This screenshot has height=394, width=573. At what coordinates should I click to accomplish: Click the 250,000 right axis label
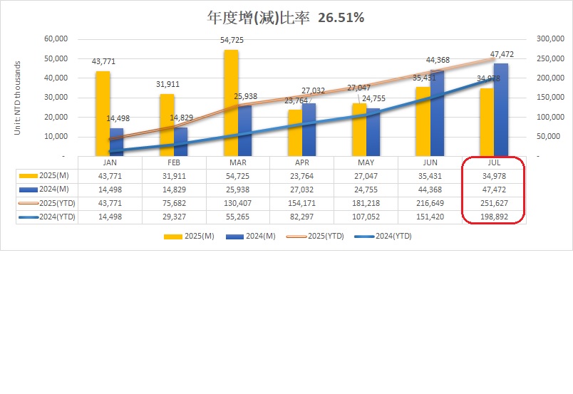550,58
